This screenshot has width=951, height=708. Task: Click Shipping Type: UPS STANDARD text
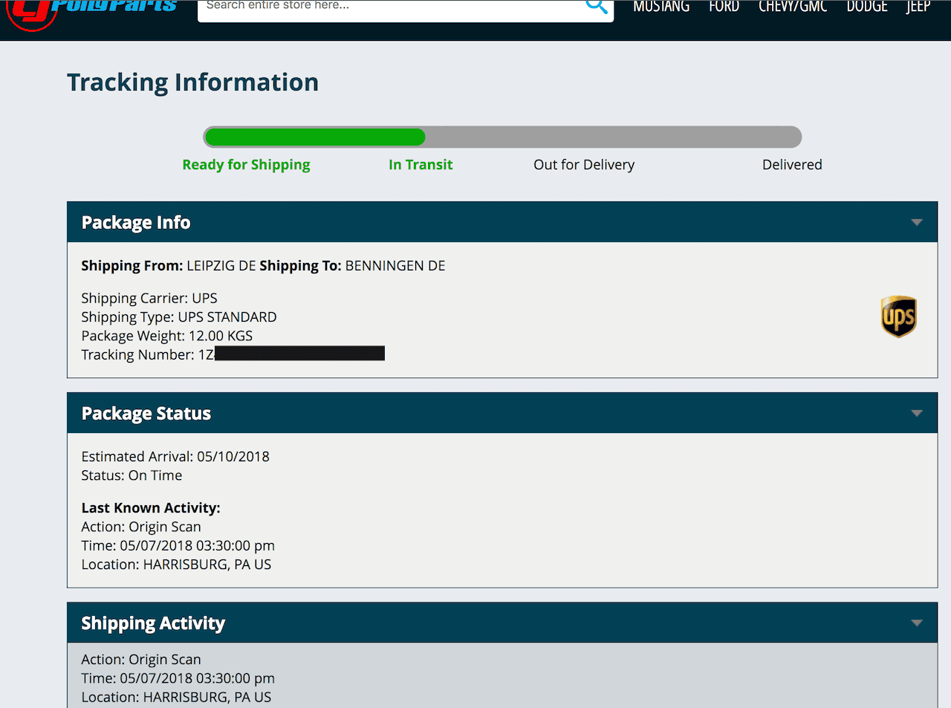[179, 317]
